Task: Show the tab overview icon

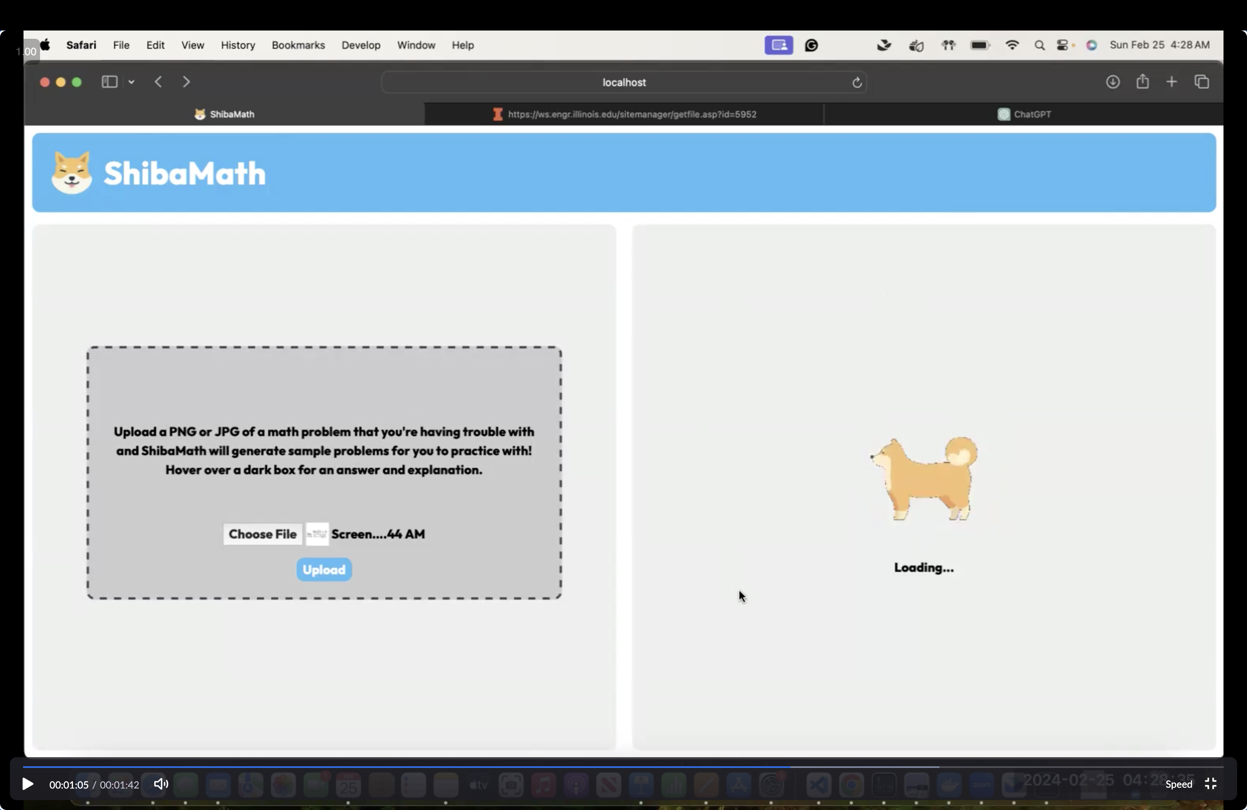Action: 1202,82
